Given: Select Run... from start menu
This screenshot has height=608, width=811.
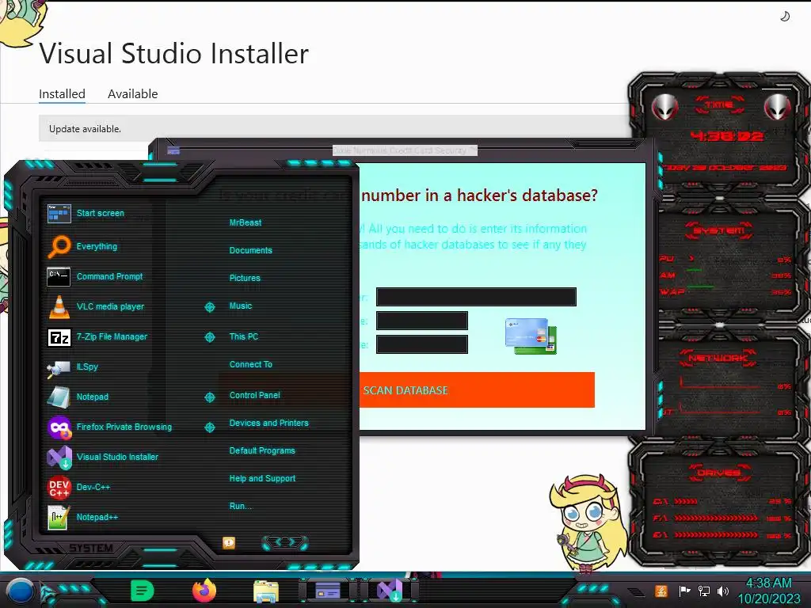Looking at the screenshot, I should point(241,506).
